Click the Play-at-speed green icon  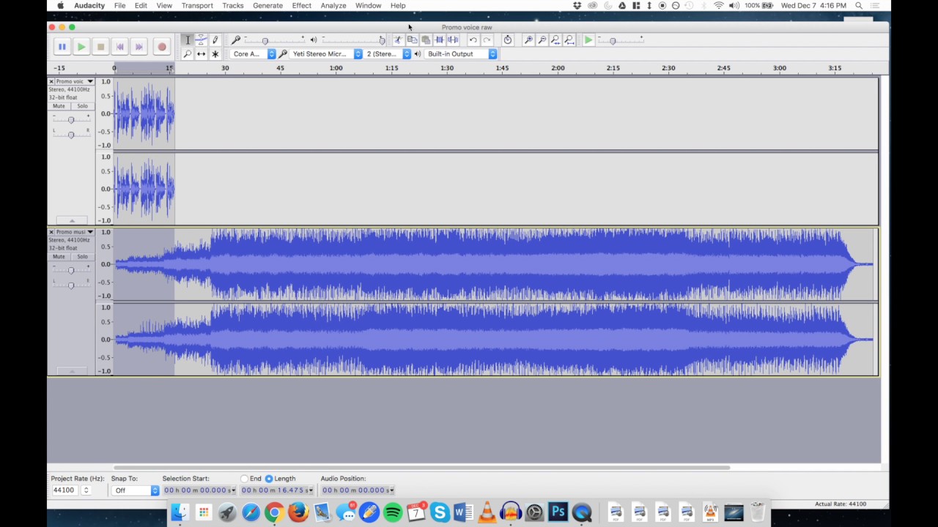[x=588, y=40]
